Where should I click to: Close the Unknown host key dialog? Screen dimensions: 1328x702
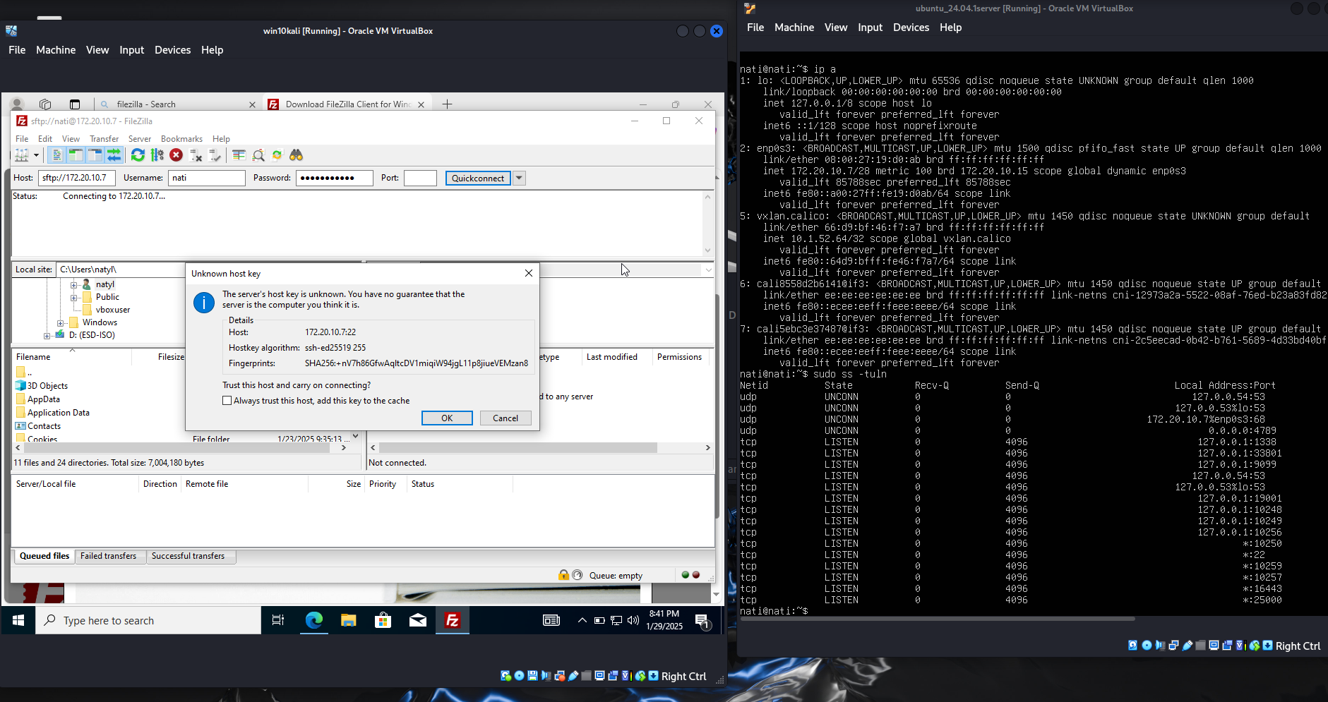[529, 273]
